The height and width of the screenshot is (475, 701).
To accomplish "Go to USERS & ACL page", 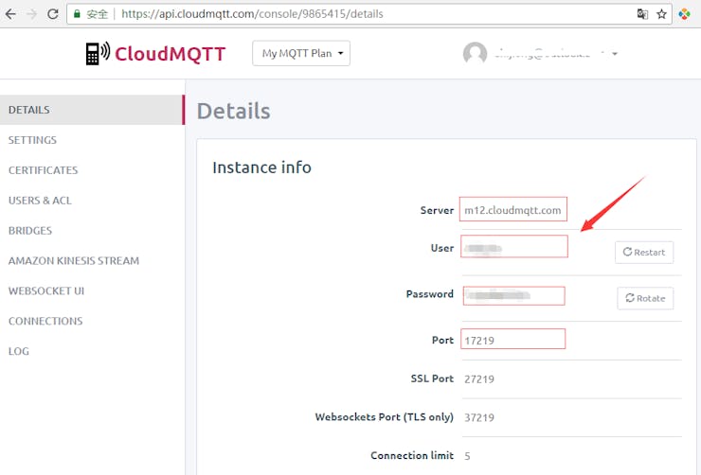I will (40, 201).
